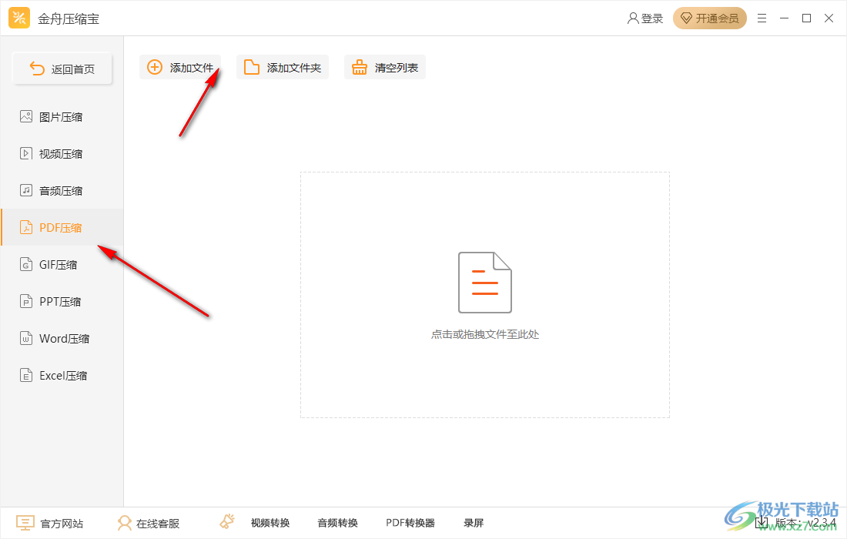This screenshot has width=847, height=539.
Task: Click the 开通会员 membership button
Action: pyautogui.click(x=709, y=18)
